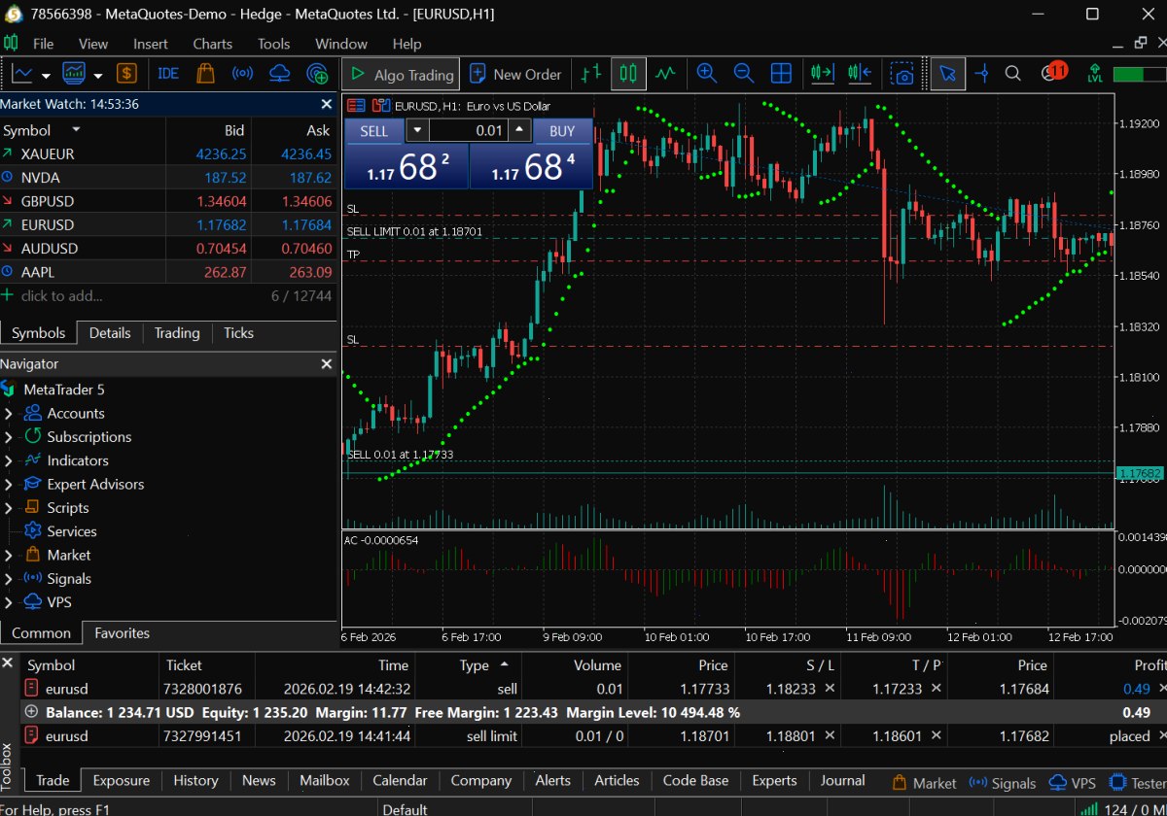Zoom out on the chart
Screen dimensions: 1167x816
pos(744,74)
